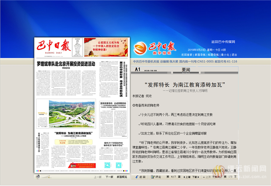Click vertical headline 展示巴中新形象 寻求合作新机遇
This screenshot has height=186, width=271.
(121, 79)
